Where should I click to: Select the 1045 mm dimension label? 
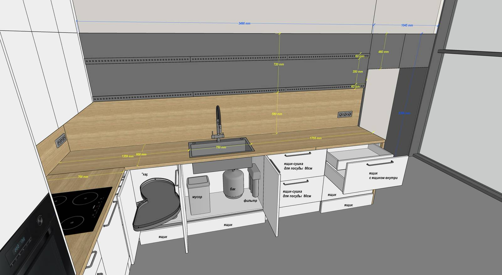pyautogui.click(x=407, y=25)
